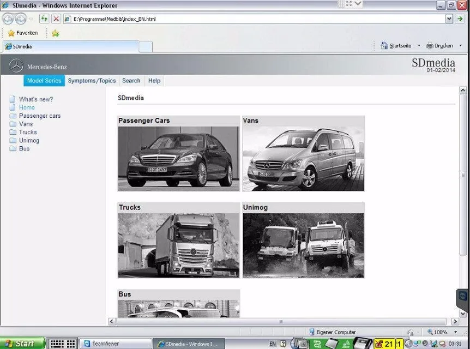Click the Bus folder icon in sidebar
Image resolution: width=470 pixels, height=349 pixels.
13,148
